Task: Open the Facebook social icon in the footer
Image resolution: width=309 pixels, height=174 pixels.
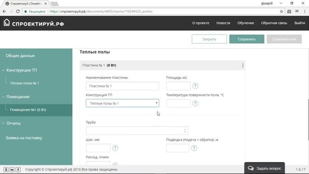Action: click(18, 170)
